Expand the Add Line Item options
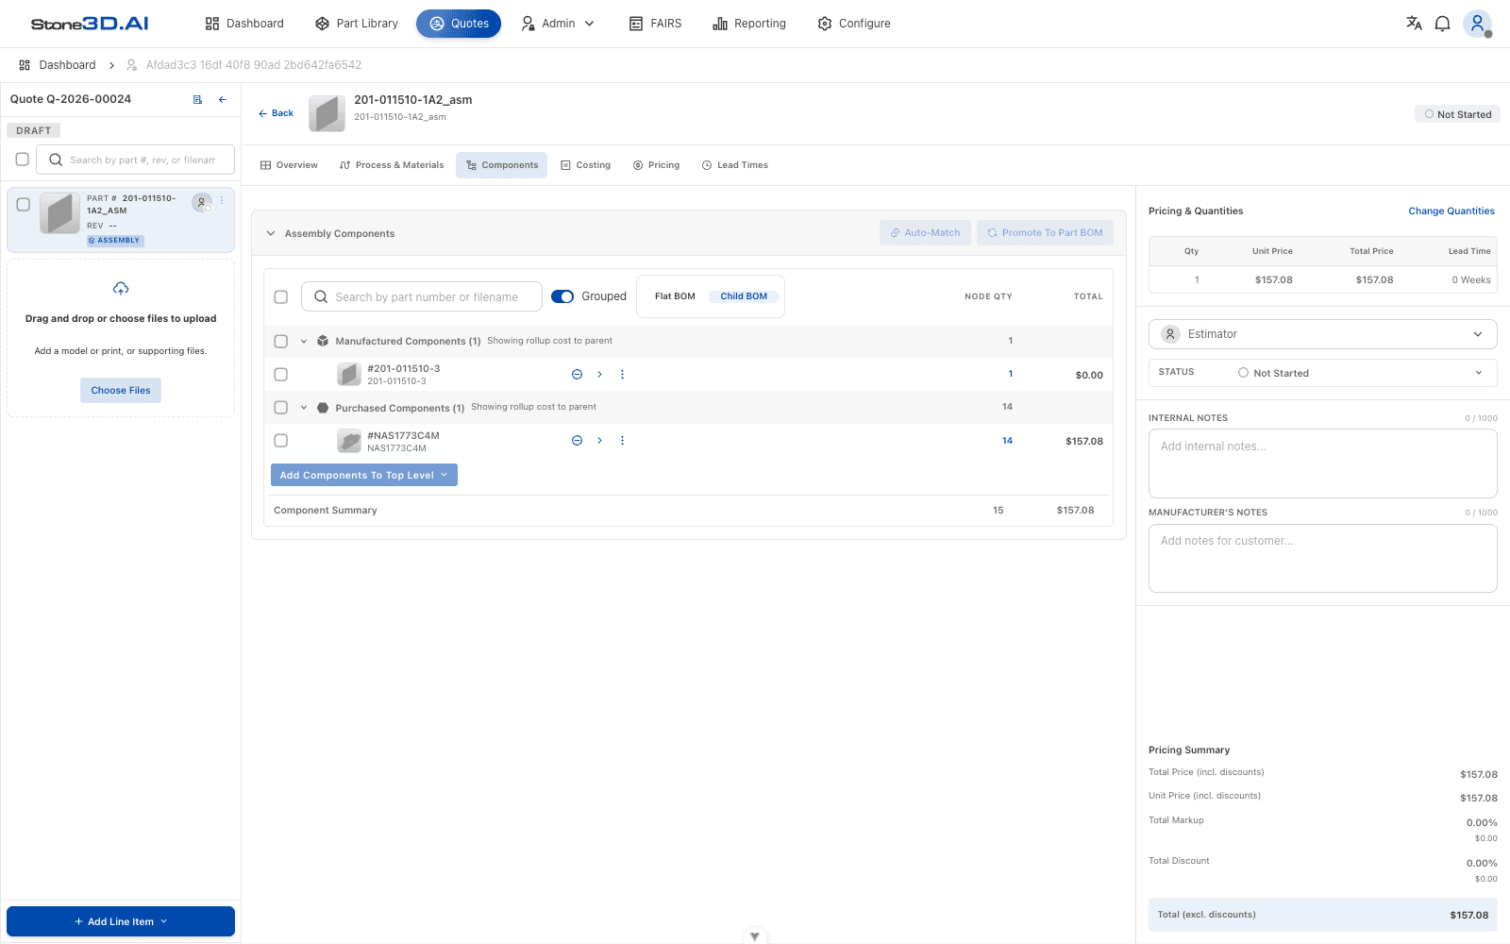1510x944 pixels. [121, 921]
